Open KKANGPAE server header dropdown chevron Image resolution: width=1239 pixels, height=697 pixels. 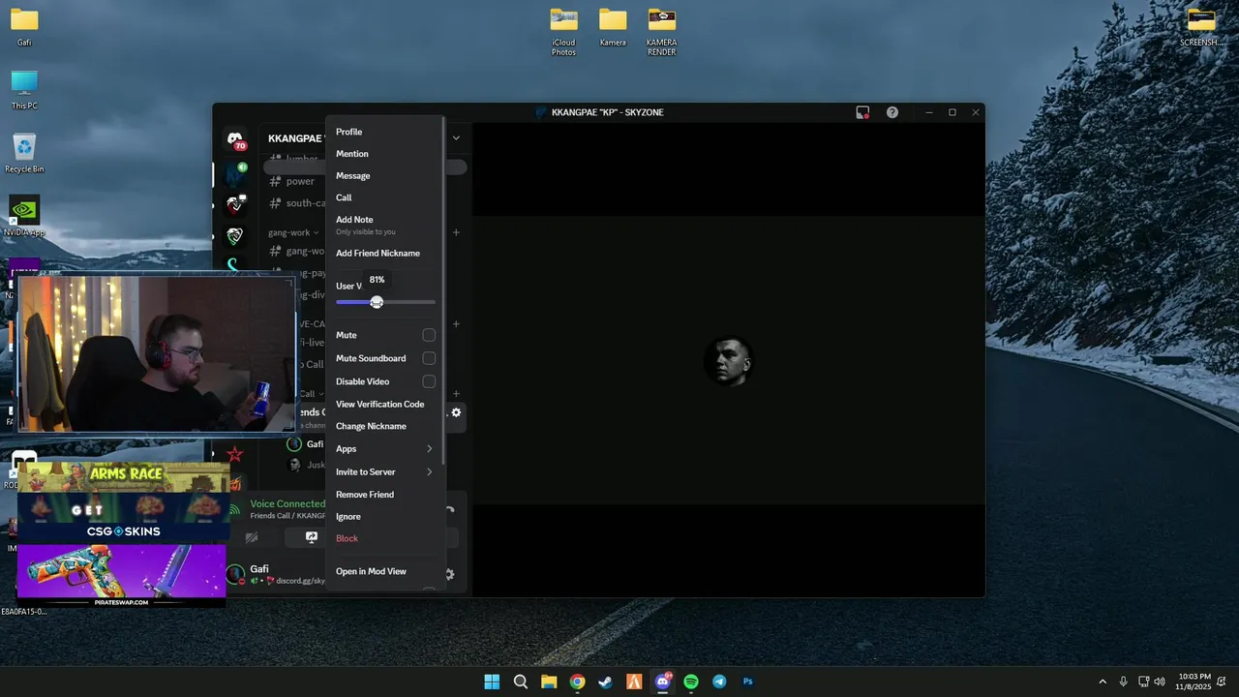456,137
